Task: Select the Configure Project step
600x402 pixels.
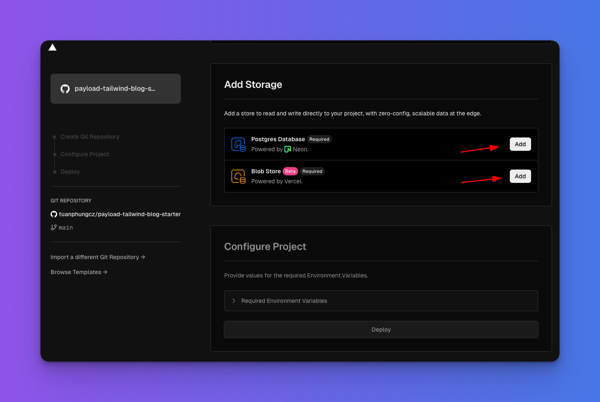Action: (85, 154)
